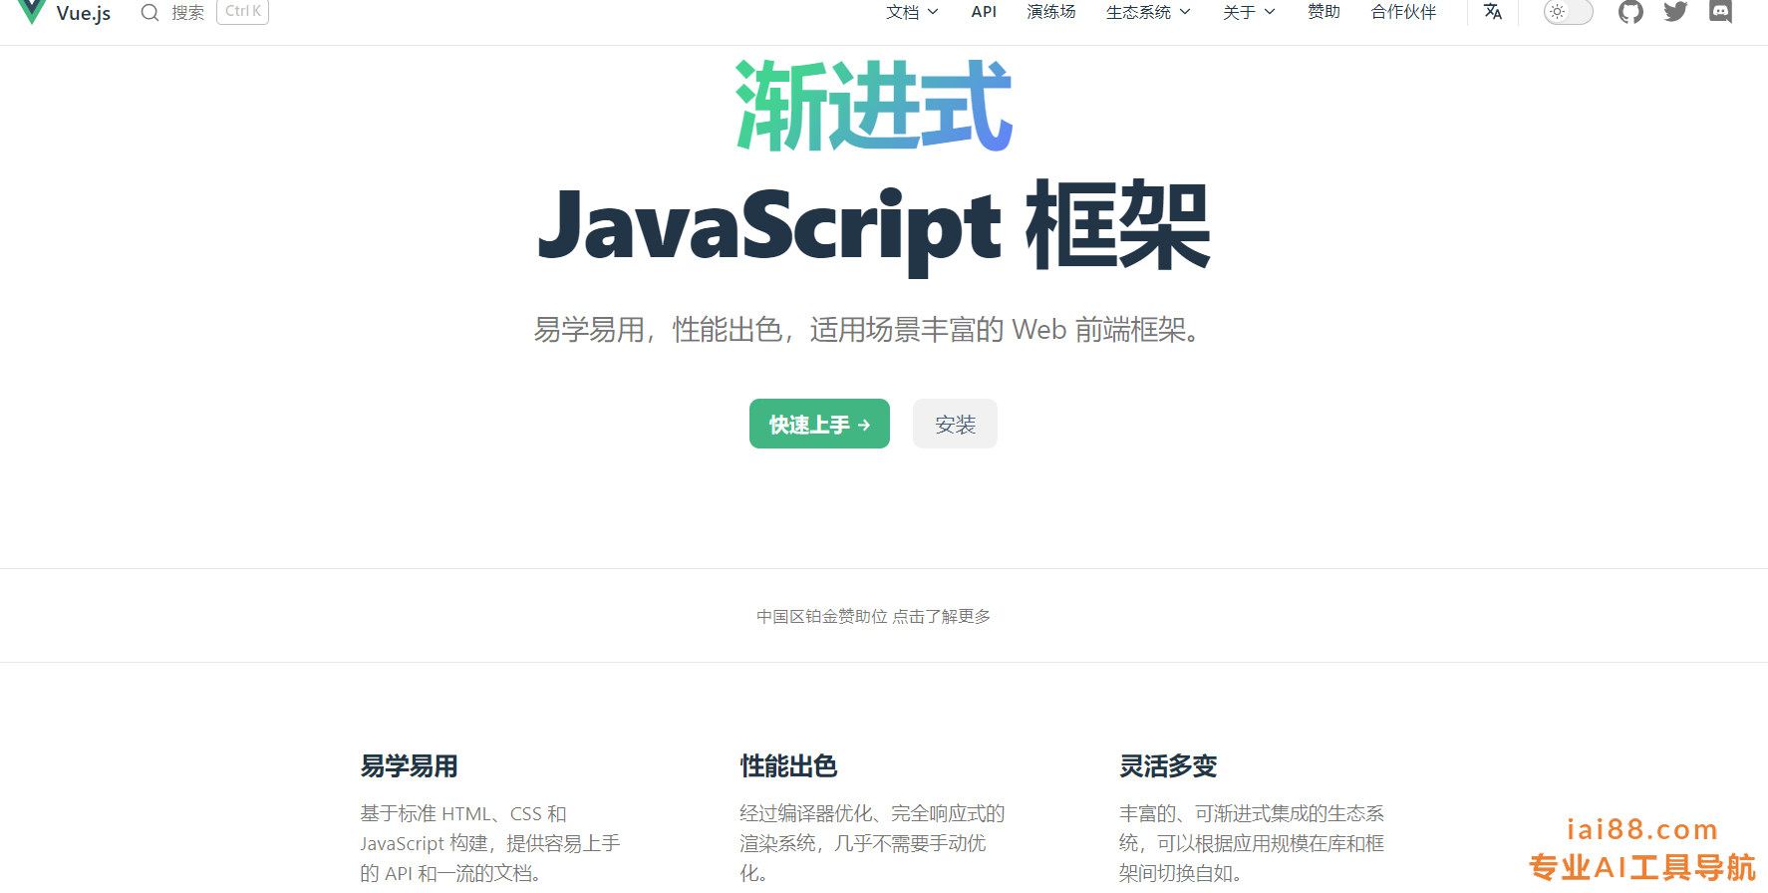
Task: Click the Vue.js site title text
Action: [84, 13]
